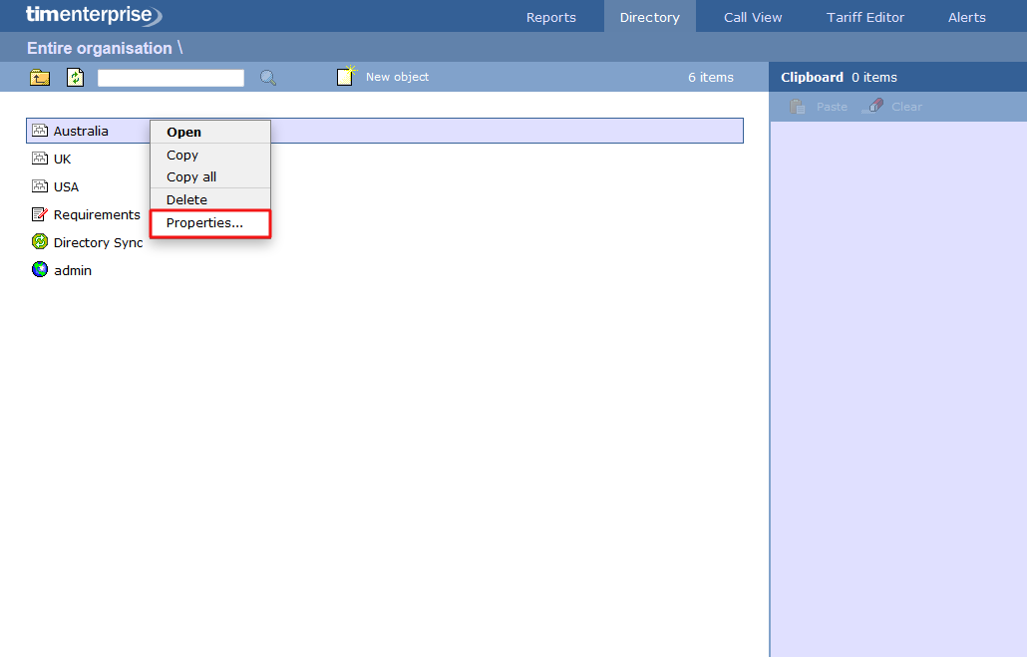The width and height of the screenshot is (1027, 657).
Task: Select Properties... from the context menu
Action: (x=204, y=223)
